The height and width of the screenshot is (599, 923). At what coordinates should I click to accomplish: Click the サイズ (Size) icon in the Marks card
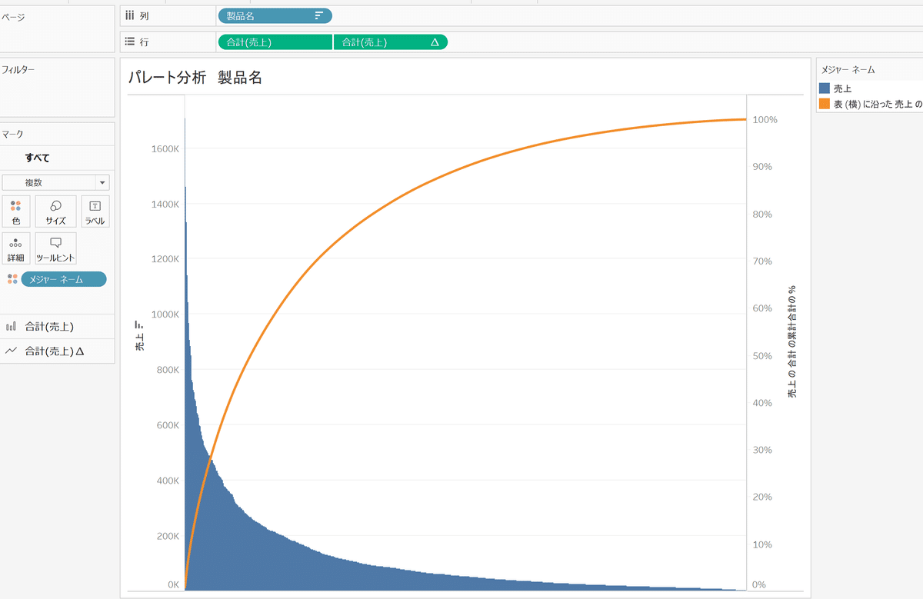point(55,211)
